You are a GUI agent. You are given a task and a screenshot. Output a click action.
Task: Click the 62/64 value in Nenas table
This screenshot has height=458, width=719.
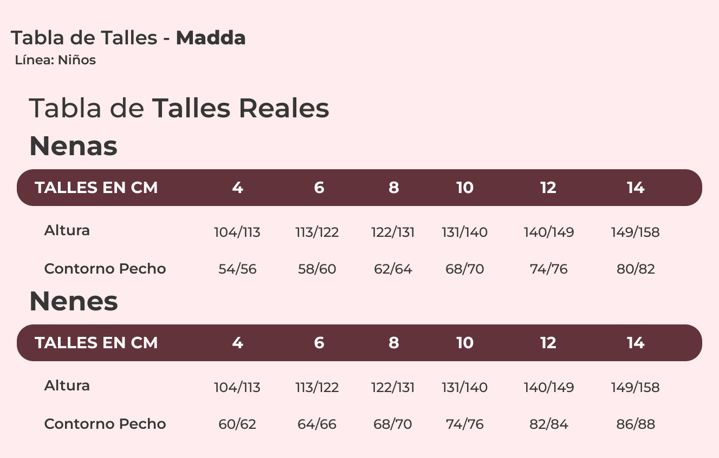pos(393,269)
